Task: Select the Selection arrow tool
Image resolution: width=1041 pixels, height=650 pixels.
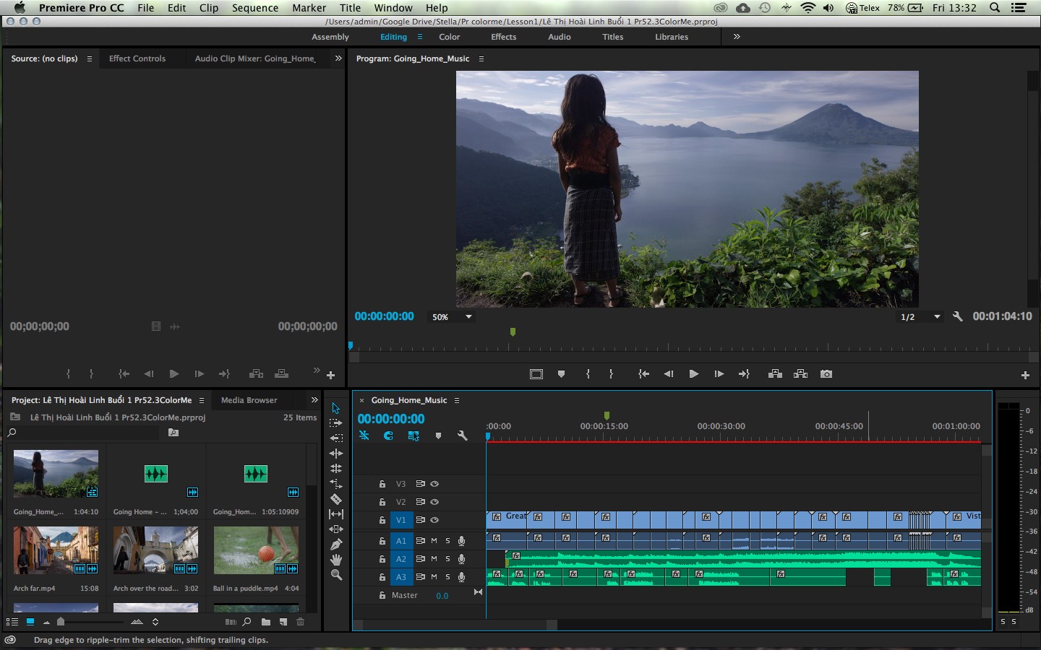Action: click(335, 408)
